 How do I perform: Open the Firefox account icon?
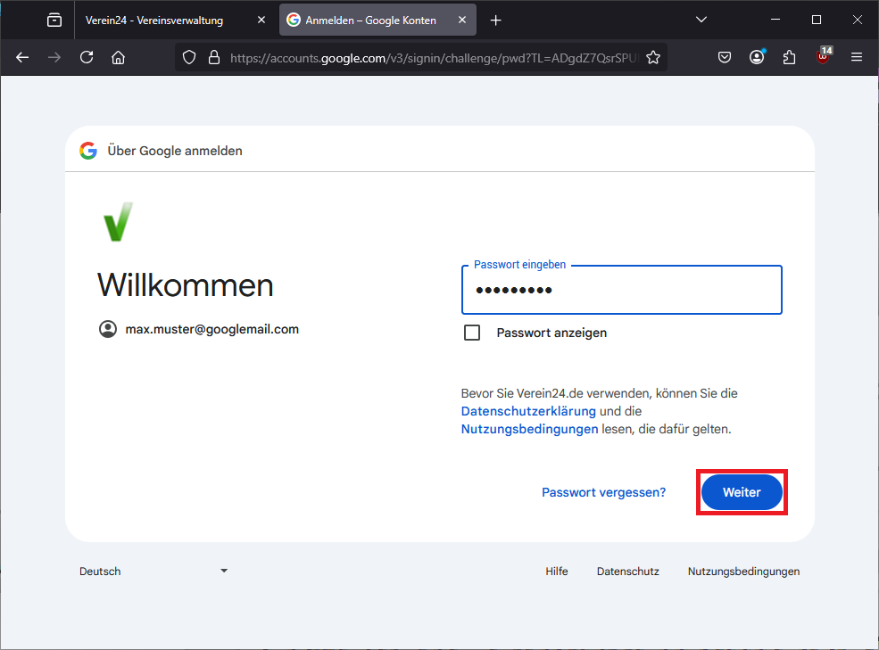pyautogui.click(x=757, y=57)
